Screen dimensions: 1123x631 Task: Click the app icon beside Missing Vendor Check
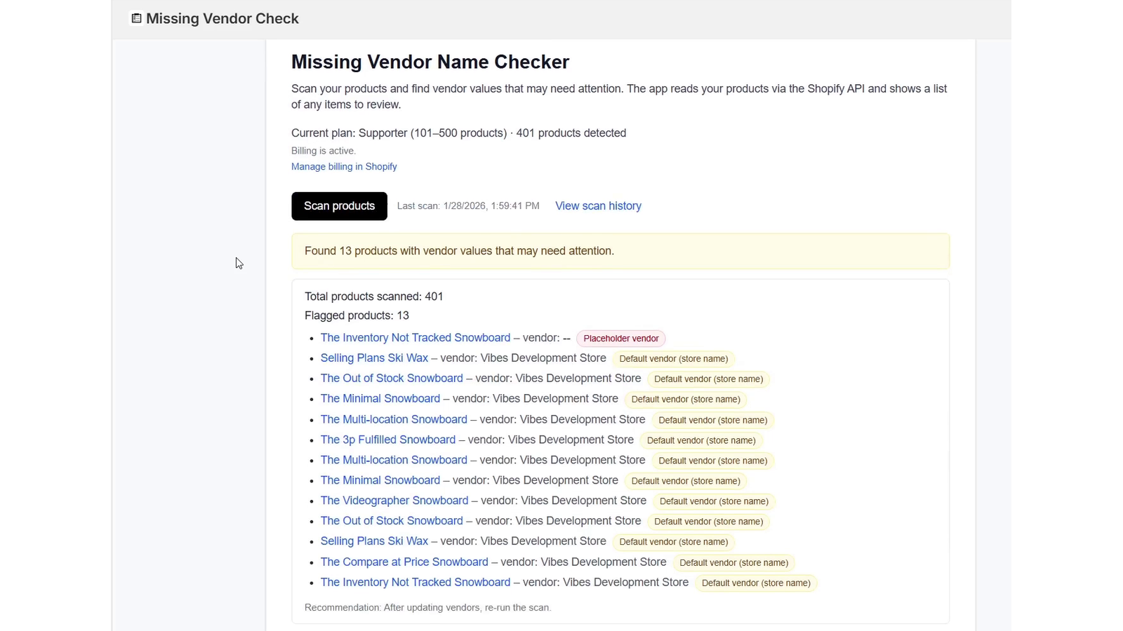[136, 18]
